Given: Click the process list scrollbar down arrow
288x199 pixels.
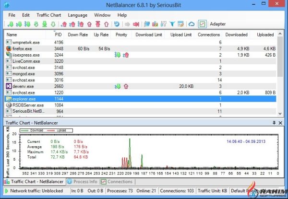Looking at the screenshot, I should (280, 114).
